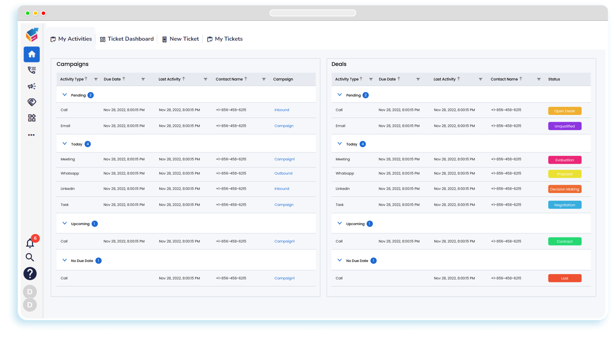Collapse the Today group in Deals

(339, 144)
